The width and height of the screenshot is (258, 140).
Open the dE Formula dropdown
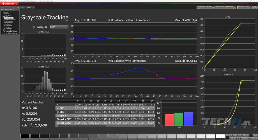coord(59,27)
